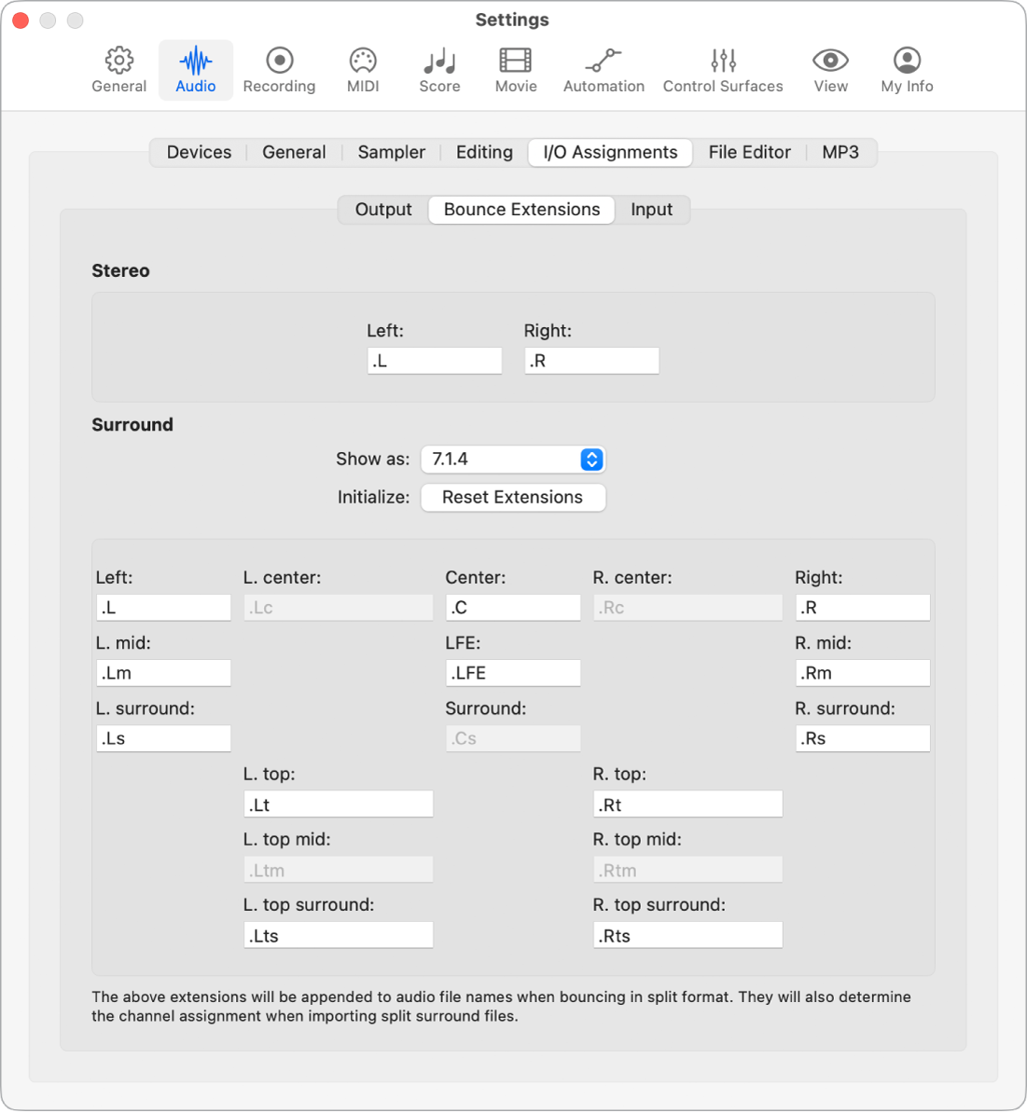The image size is (1027, 1113).
Task: Click inside the LFE extension field
Action: [x=512, y=672]
